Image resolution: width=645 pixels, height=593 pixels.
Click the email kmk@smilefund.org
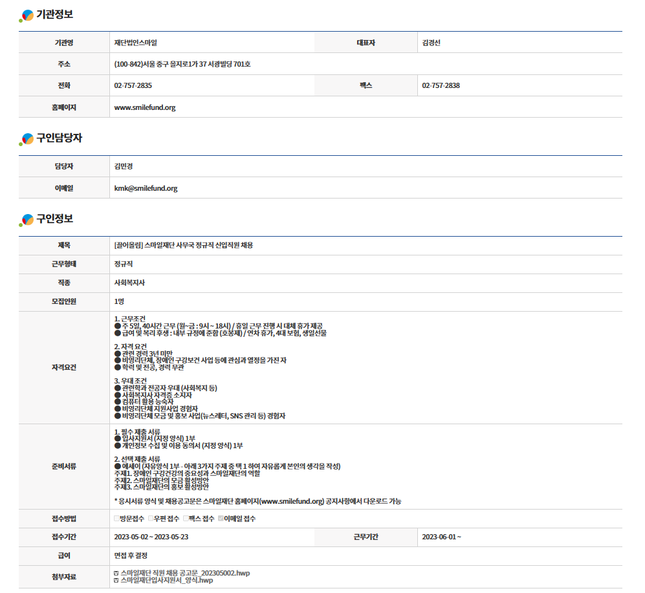point(146,188)
